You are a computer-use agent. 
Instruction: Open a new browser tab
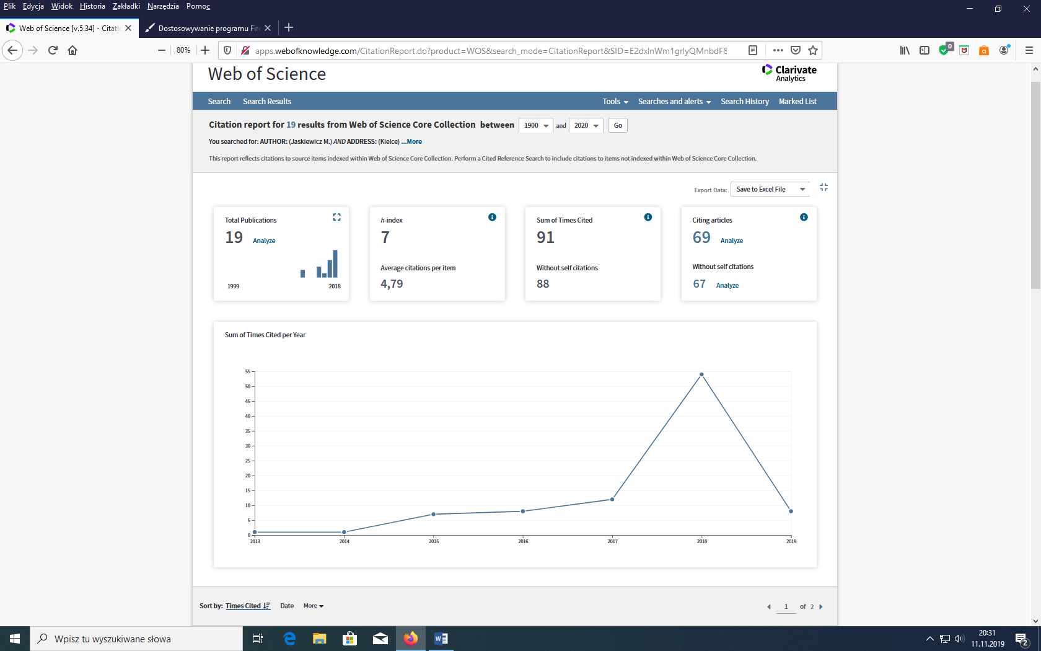[289, 27]
